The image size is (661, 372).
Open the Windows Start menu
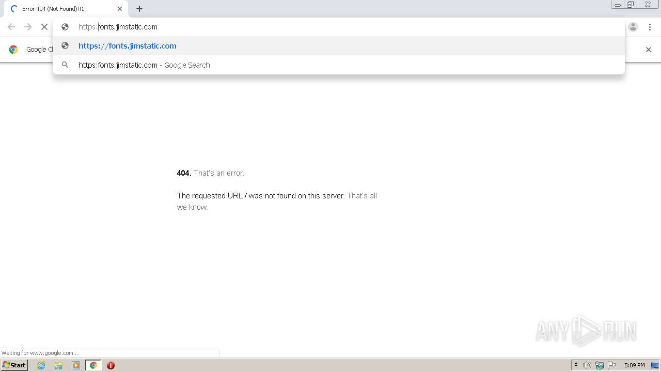pyautogui.click(x=14, y=365)
